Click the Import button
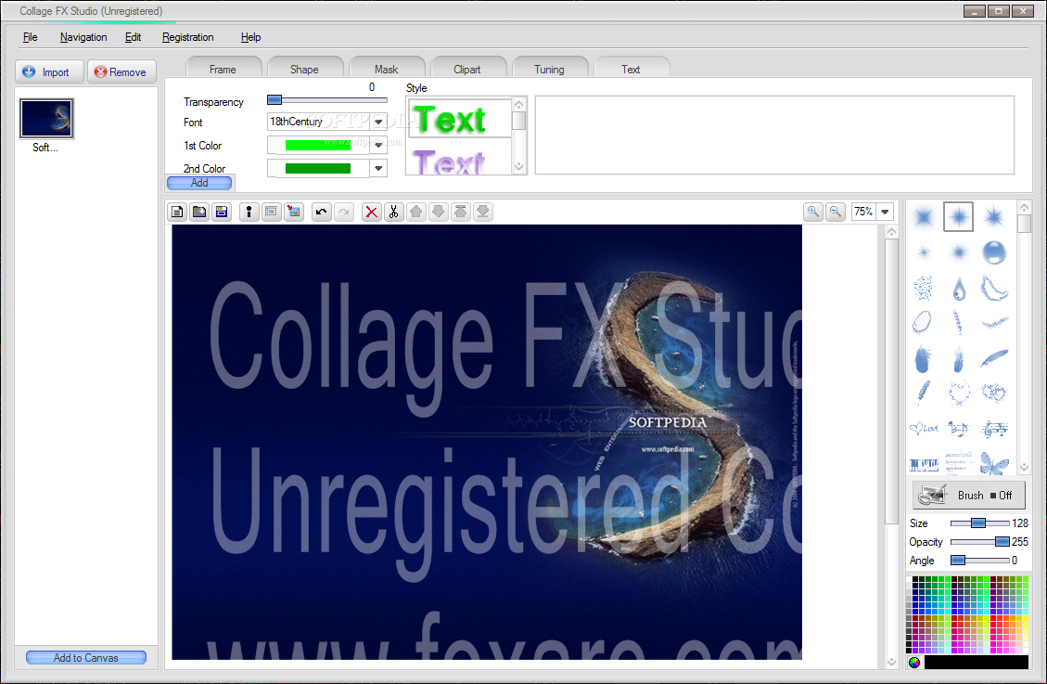The height and width of the screenshot is (684, 1047). (x=49, y=71)
